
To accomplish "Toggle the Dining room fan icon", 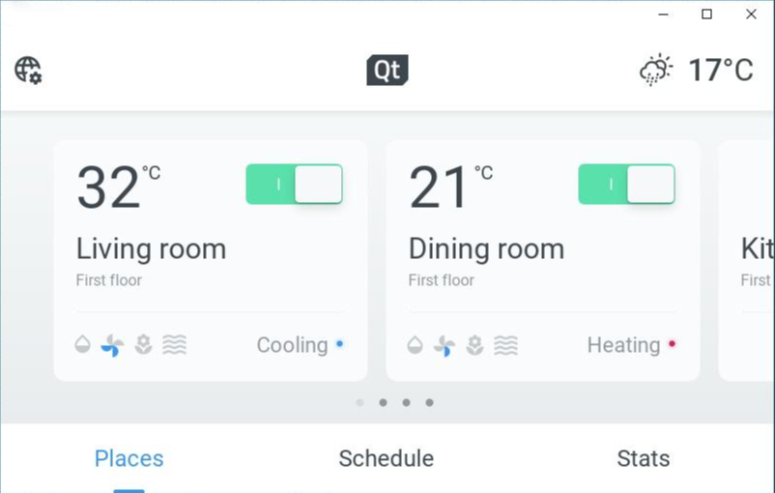I will pyautogui.click(x=445, y=346).
